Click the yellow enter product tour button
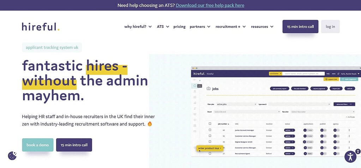Screen dimensions: 361x168 tap(210, 148)
